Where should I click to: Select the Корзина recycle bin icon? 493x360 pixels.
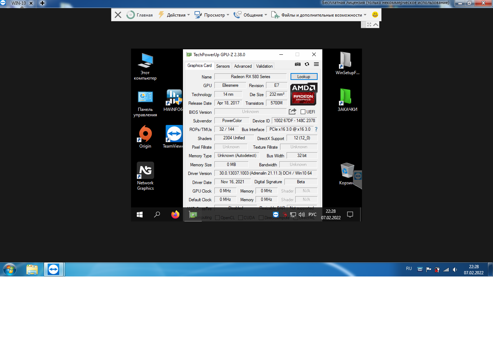[347, 174]
